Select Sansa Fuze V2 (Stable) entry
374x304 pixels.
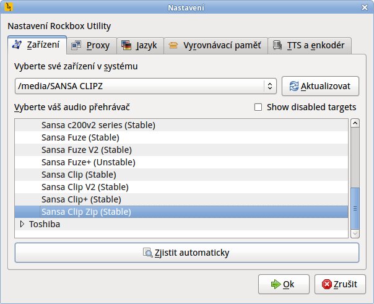pos(86,150)
